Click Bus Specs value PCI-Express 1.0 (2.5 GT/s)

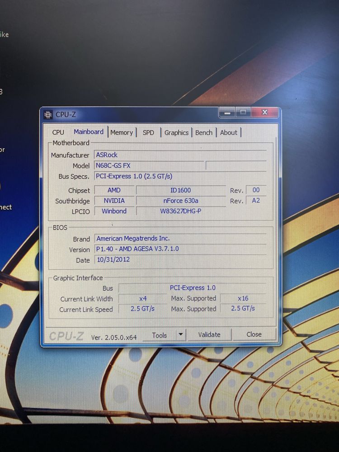coord(180,176)
